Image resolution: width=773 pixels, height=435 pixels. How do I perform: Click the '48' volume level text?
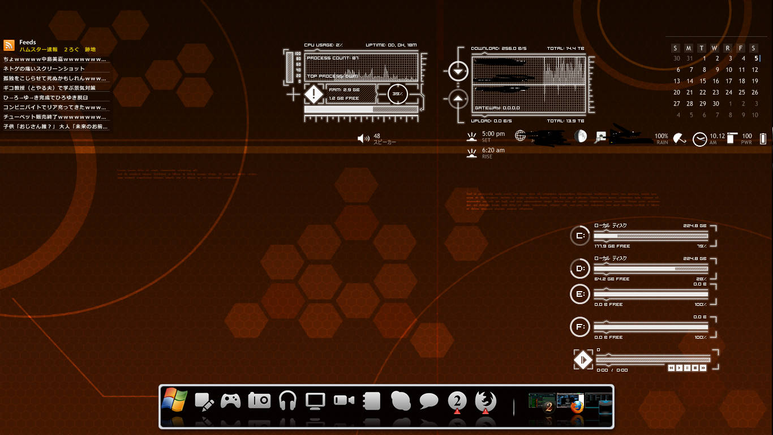pos(377,136)
